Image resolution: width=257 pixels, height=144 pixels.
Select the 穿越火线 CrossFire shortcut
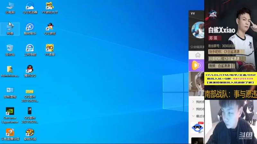pos(30,134)
